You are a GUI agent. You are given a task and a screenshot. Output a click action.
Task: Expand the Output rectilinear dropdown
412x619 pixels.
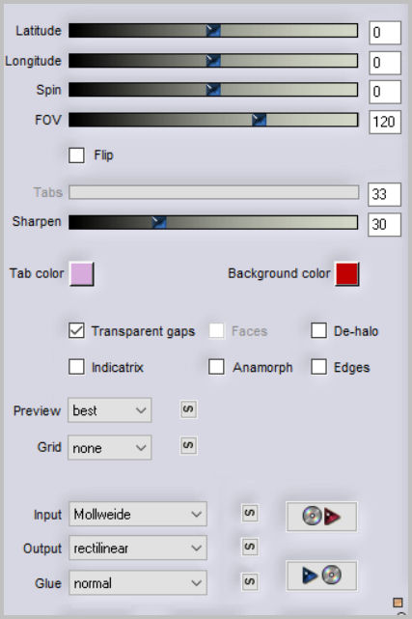[138, 548]
